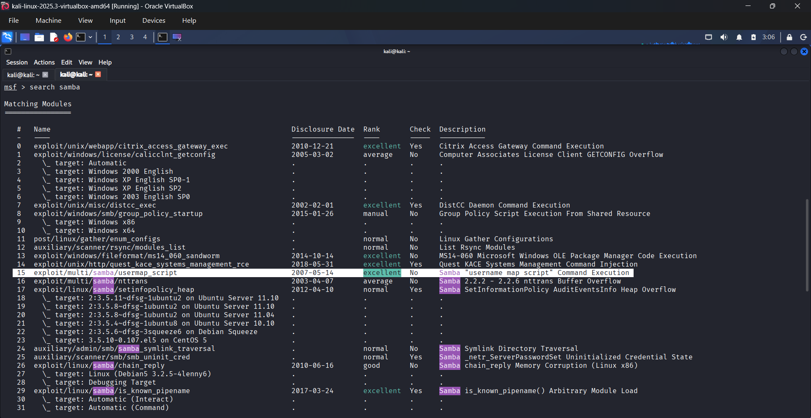The width and height of the screenshot is (811, 418).
Task: Click the 'Rank' column header
Action: point(372,129)
